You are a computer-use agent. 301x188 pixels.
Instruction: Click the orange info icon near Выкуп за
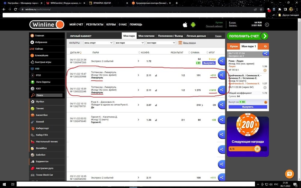coord(265,102)
